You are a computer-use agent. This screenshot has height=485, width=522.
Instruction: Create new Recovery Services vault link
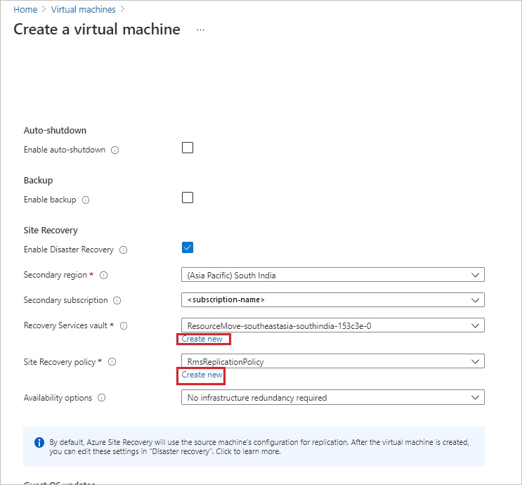click(x=202, y=339)
